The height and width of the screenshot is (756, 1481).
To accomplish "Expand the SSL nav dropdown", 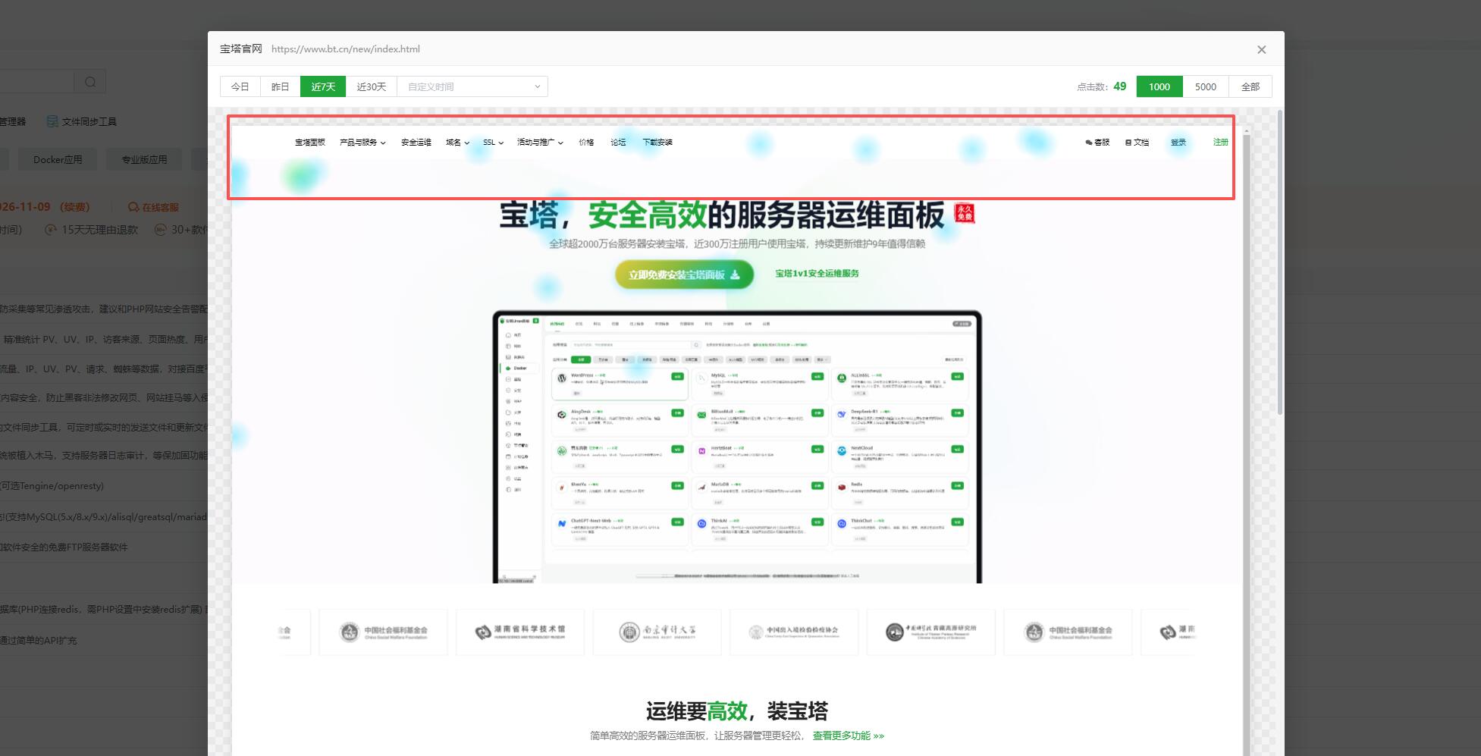I will click(493, 143).
